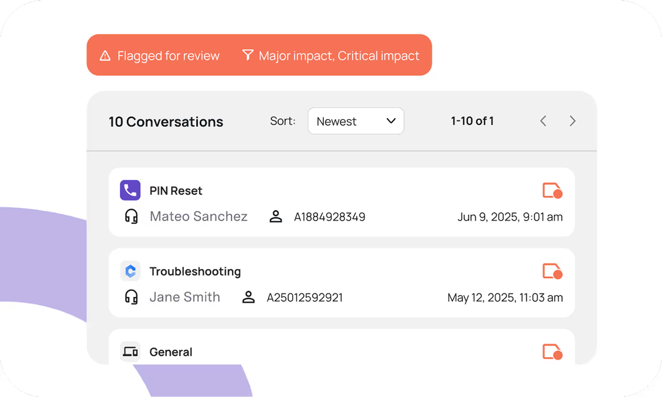Click the warning triangle icon

105,56
